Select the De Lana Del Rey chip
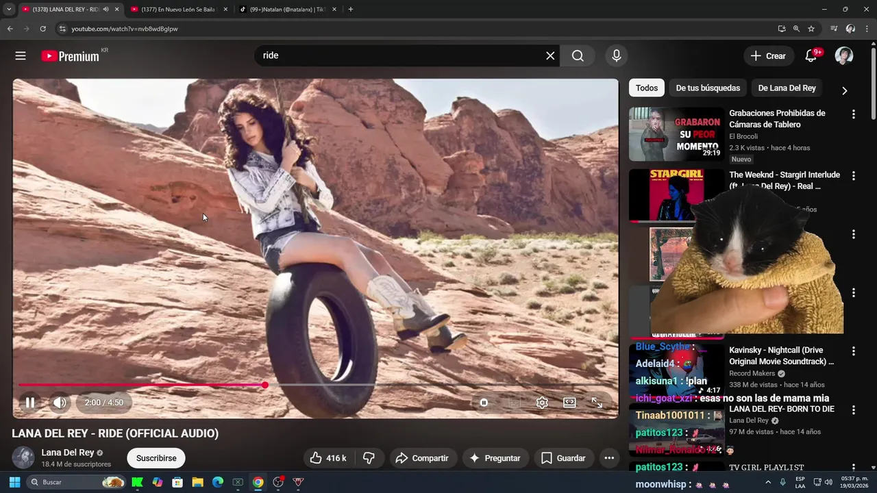 coord(787,88)
